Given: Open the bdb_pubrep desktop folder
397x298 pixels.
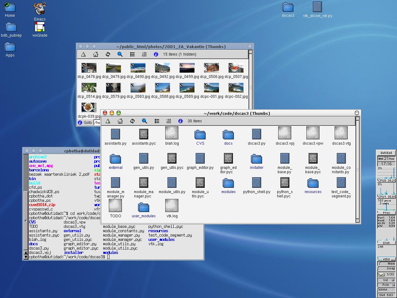Looking at the screenshot, I should 11,27.
